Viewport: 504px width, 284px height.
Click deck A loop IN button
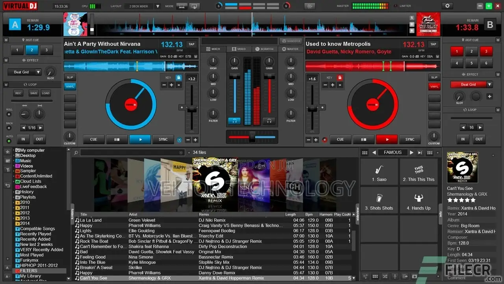23,139
